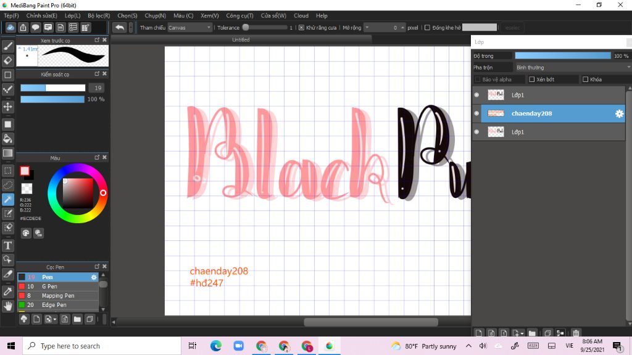Screen dimensions: 632x355
Task: Select the Hand pan tool
Action: pos(7,306)
